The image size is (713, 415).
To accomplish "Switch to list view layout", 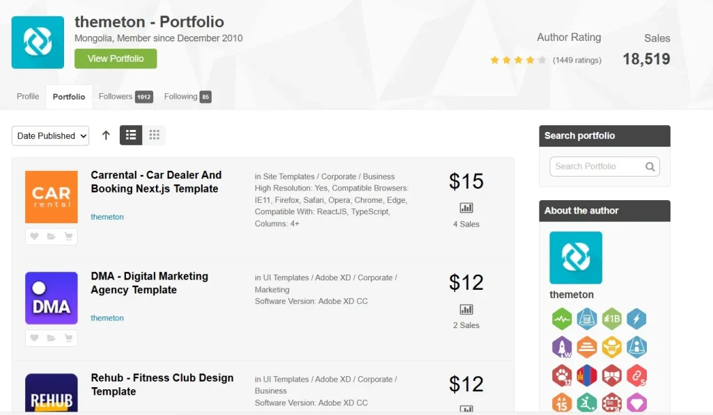I will tap(131, 136).
